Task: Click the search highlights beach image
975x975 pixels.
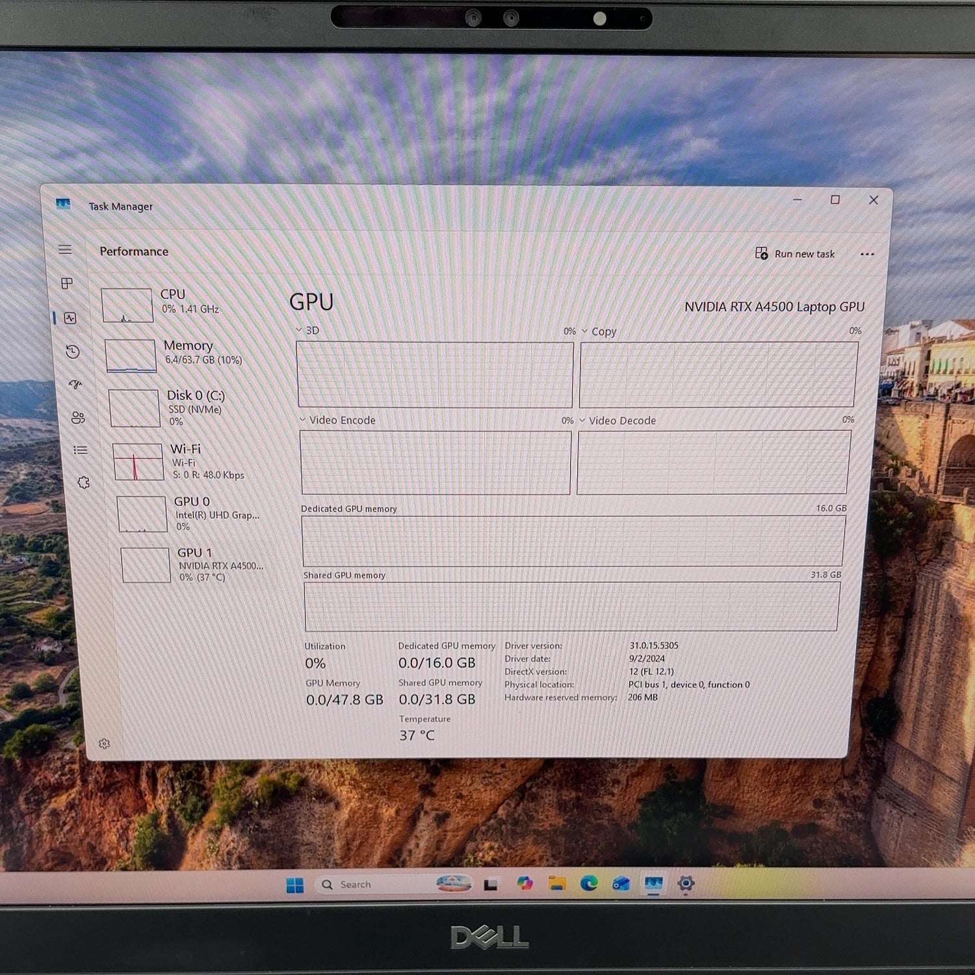Action: pyautogui.click(x=454, y=883)
